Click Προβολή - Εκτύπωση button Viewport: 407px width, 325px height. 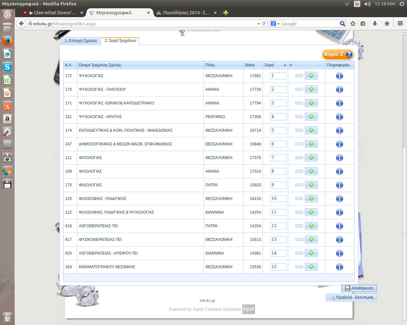[x=351, y=297]
